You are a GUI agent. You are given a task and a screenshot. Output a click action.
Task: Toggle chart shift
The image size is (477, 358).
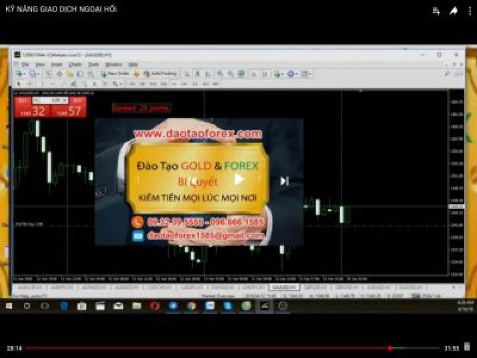tap(265, 73)
